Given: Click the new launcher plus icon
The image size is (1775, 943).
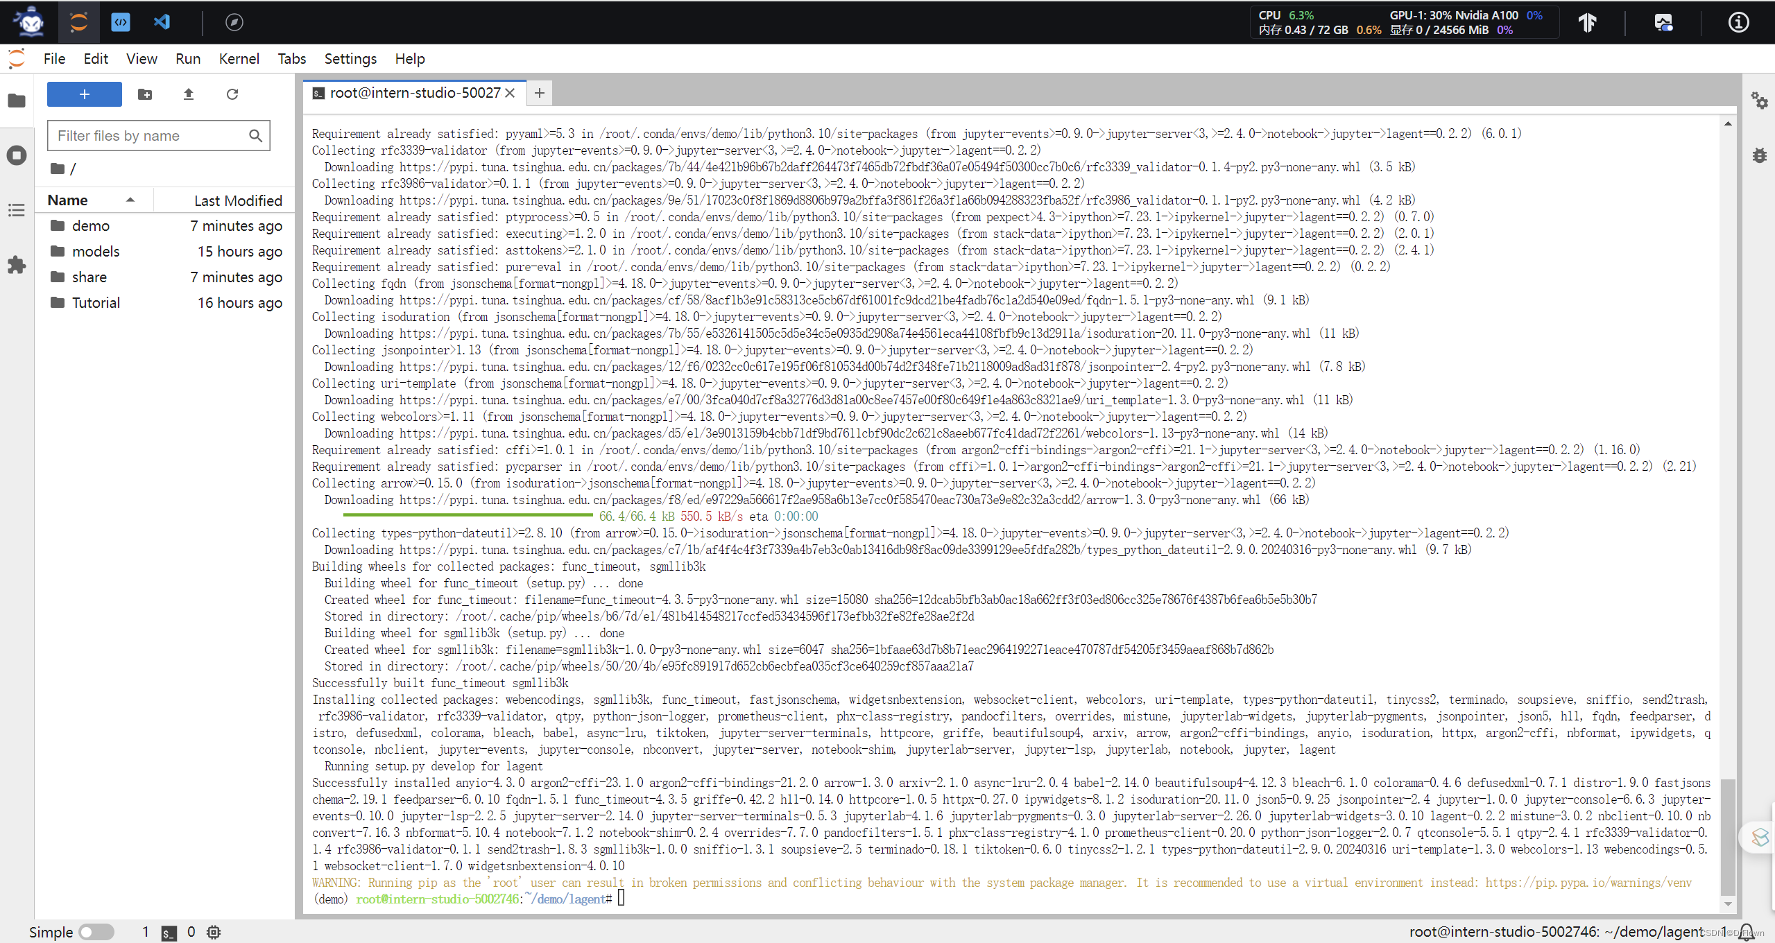Looking at the screenshot, I should [83, 94].
